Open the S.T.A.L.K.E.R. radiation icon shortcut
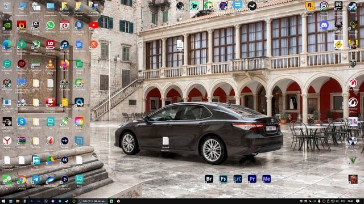The width and height of the screenshot is (364, 204). tap(353, 141)
